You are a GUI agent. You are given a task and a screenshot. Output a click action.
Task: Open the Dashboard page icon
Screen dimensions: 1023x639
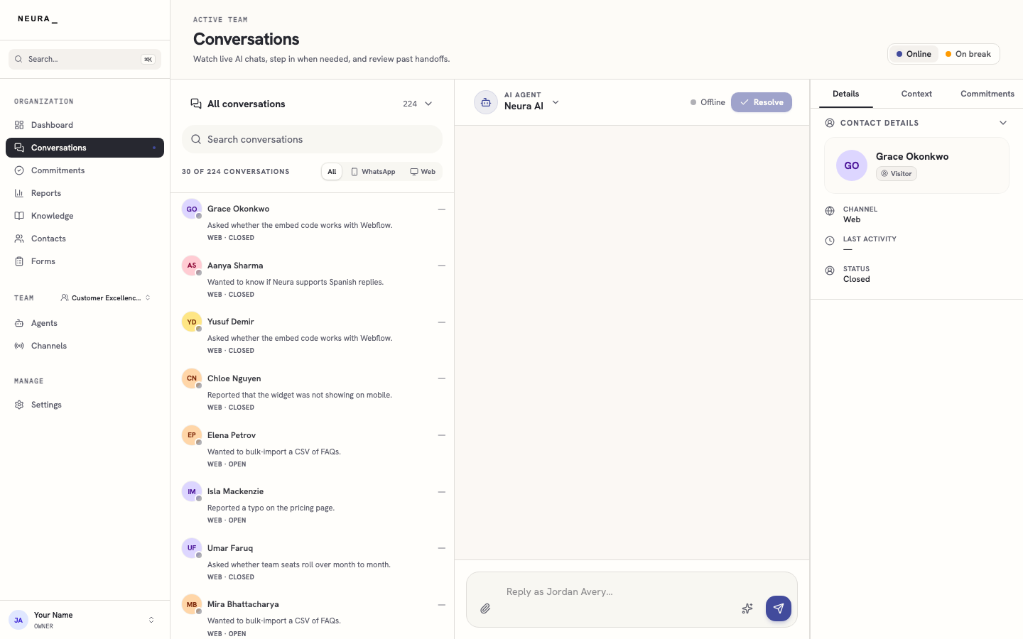point(19,125)
